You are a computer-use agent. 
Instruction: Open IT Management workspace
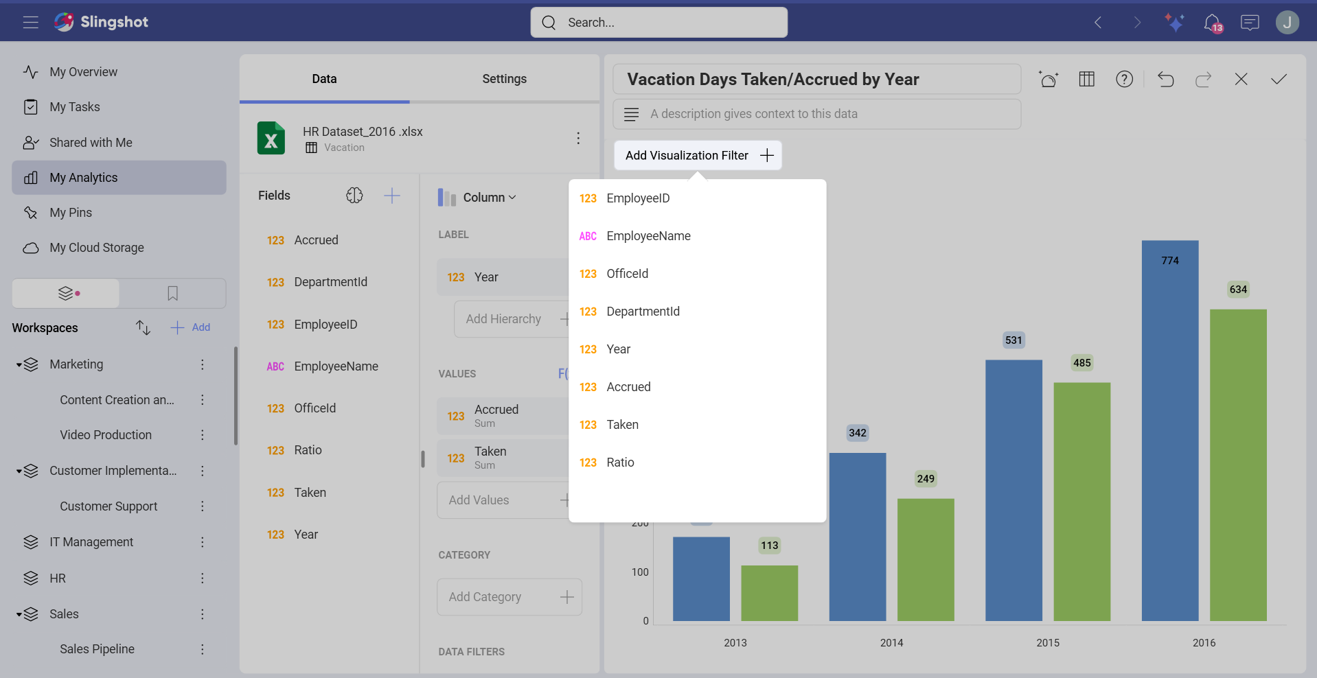point(91,542)
